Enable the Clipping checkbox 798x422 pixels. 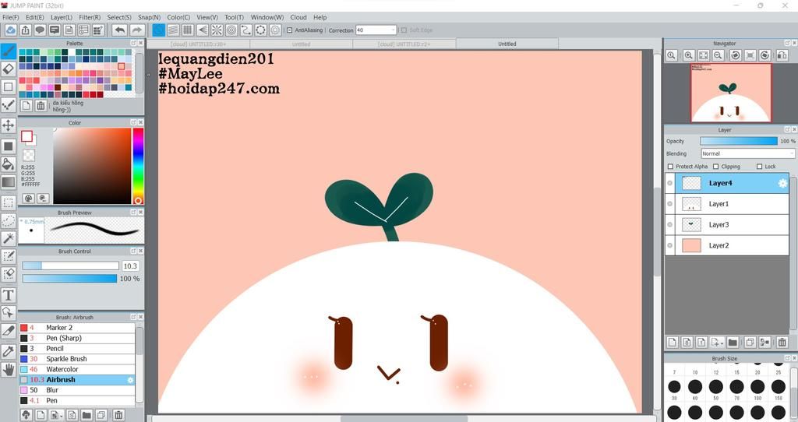[715, 167]
